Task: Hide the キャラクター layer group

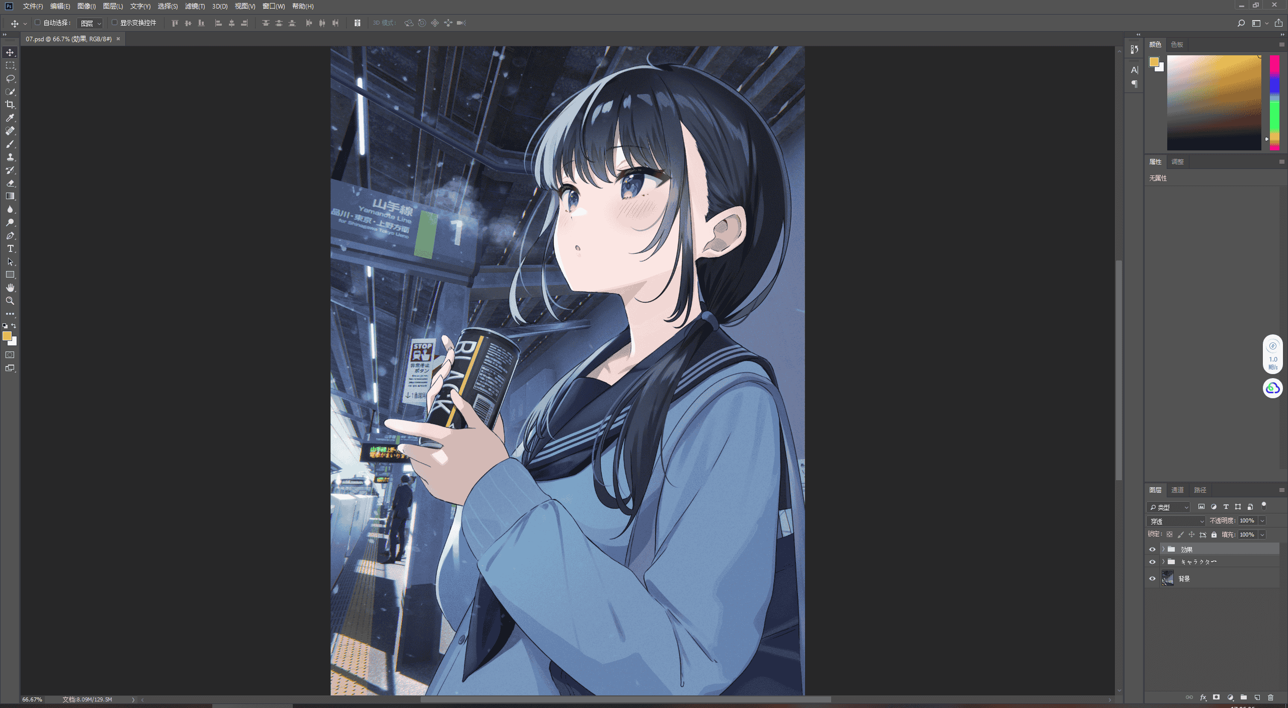Action: coord(1152,562)
